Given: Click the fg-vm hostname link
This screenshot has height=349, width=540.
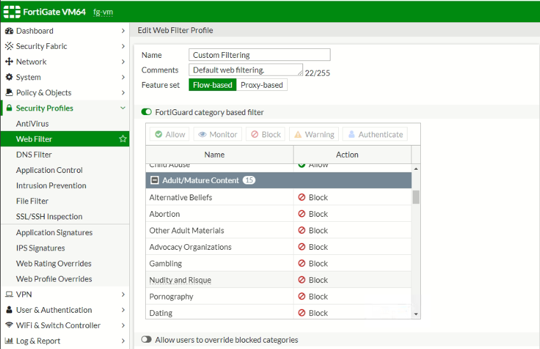Looking at the screenshot, I should [x=103, y=12].
